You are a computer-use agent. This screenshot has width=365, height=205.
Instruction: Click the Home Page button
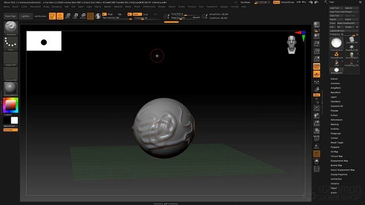tap(10, 17)
